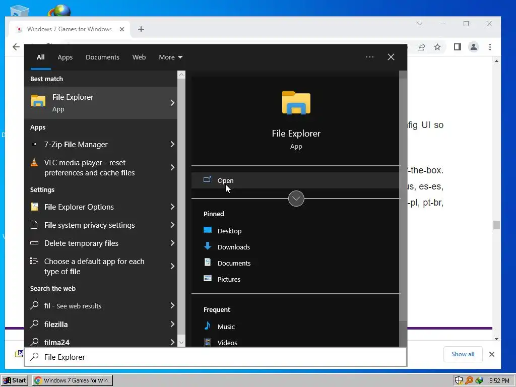516x387 pixels.
Task: Click the large File Explorer preview icon
Action: pyautogui.click(x=296, y=103)
